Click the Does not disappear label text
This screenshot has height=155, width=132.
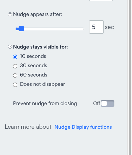tap(43, 84)
